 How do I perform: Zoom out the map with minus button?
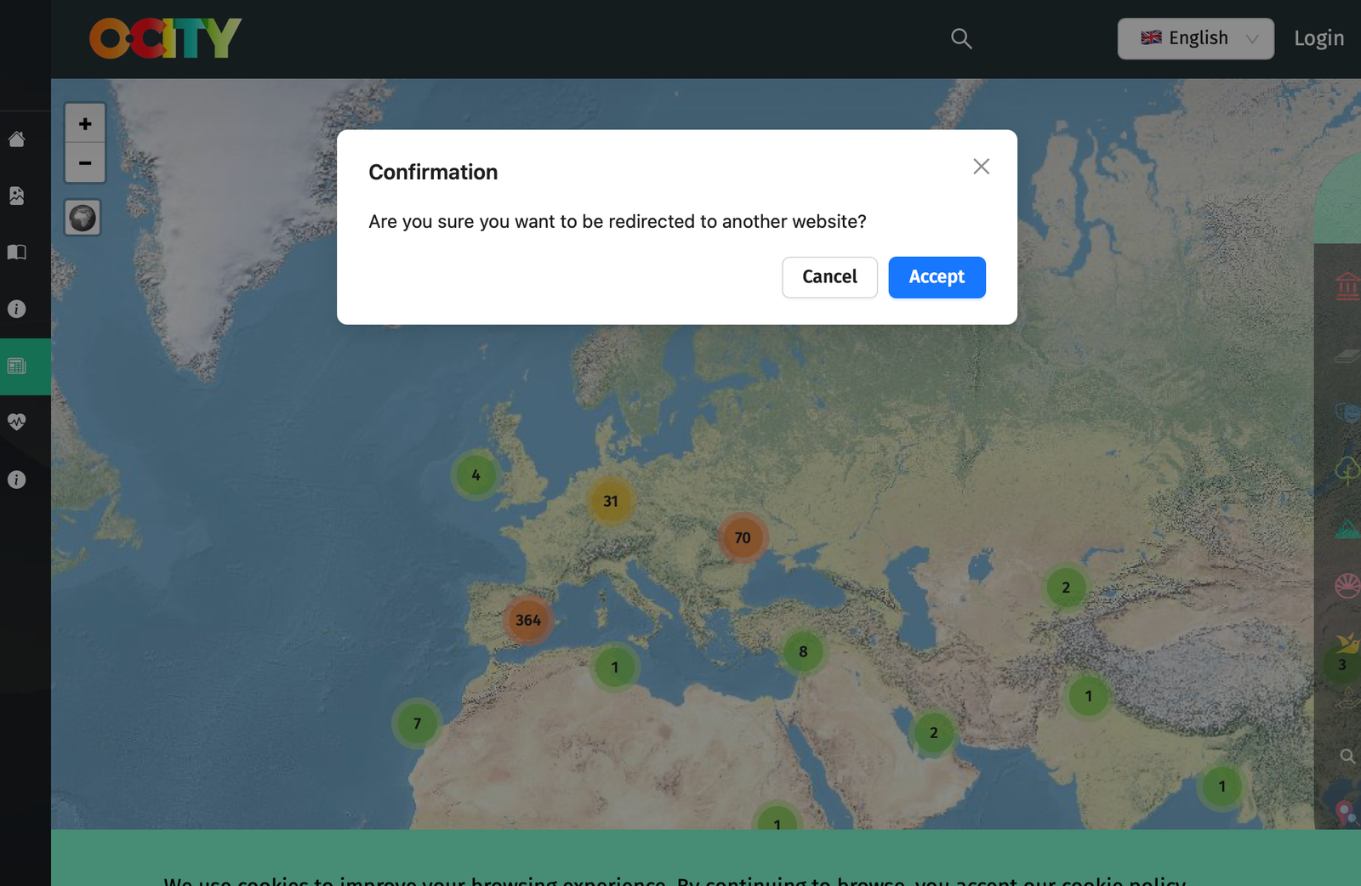[85, 163]
